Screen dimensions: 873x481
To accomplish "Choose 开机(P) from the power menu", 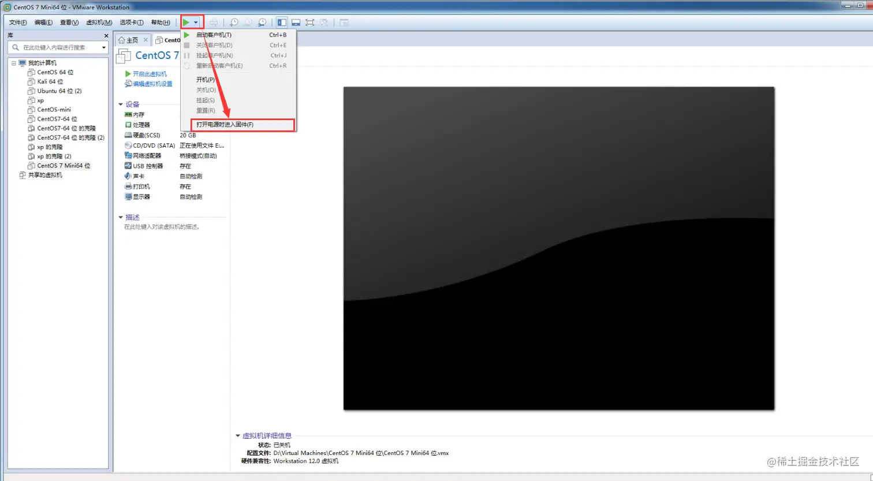I will pyautogui.click(x=238, y=80).
